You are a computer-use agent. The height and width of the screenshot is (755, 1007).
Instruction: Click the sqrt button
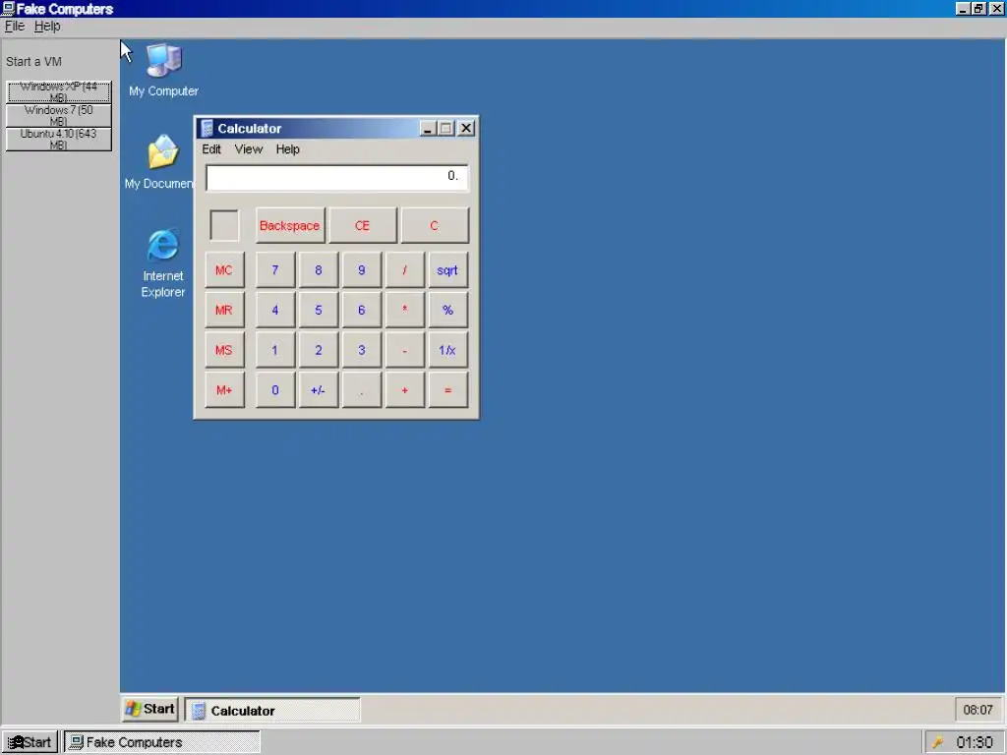pyautogui.click(x=447, y=270)
